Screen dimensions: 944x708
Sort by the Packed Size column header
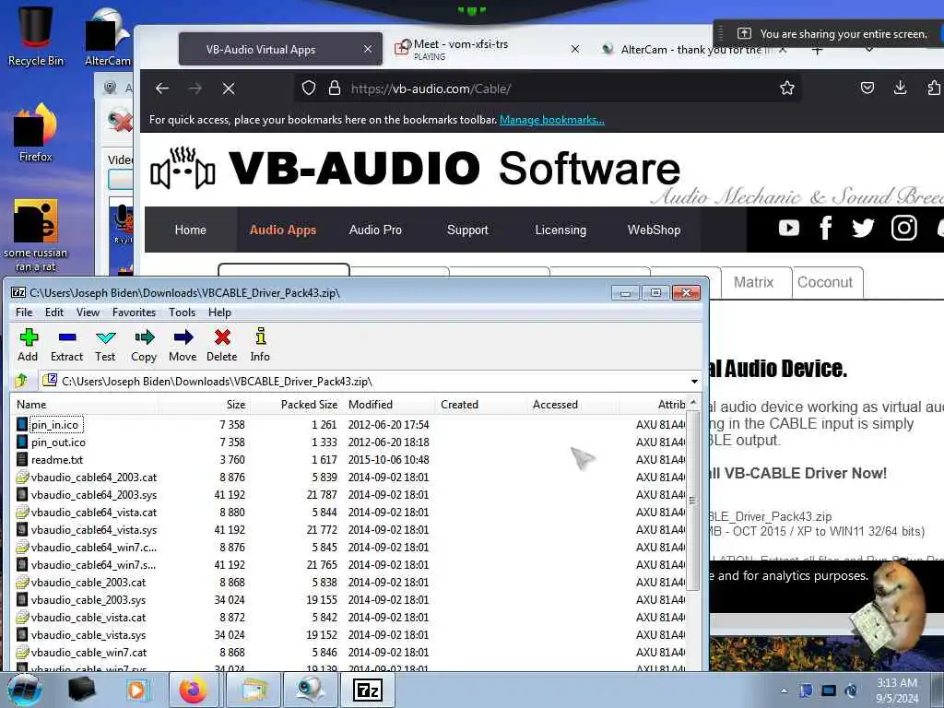pos(296,405)
